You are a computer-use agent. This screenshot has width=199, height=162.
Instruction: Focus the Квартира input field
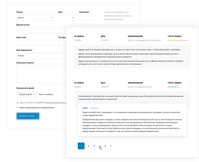click(88, 18)
